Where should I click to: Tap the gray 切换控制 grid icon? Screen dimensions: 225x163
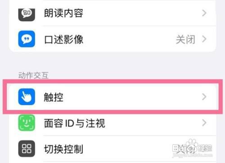click(x=27, y=149)
